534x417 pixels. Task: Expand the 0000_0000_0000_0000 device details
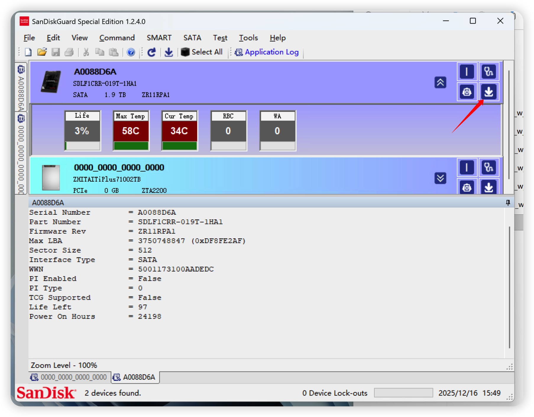pyautogui.click(x=440, y=178)
